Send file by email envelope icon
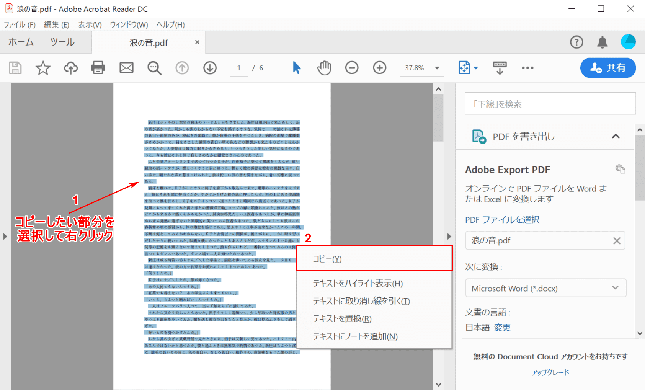This screenshot has height=390, width=645. pyautogui.click(x=126, y=68)
